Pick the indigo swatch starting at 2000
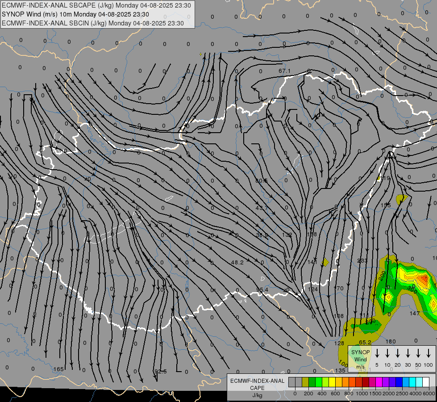Screen dimensions: 437x402 click(392, 382)
